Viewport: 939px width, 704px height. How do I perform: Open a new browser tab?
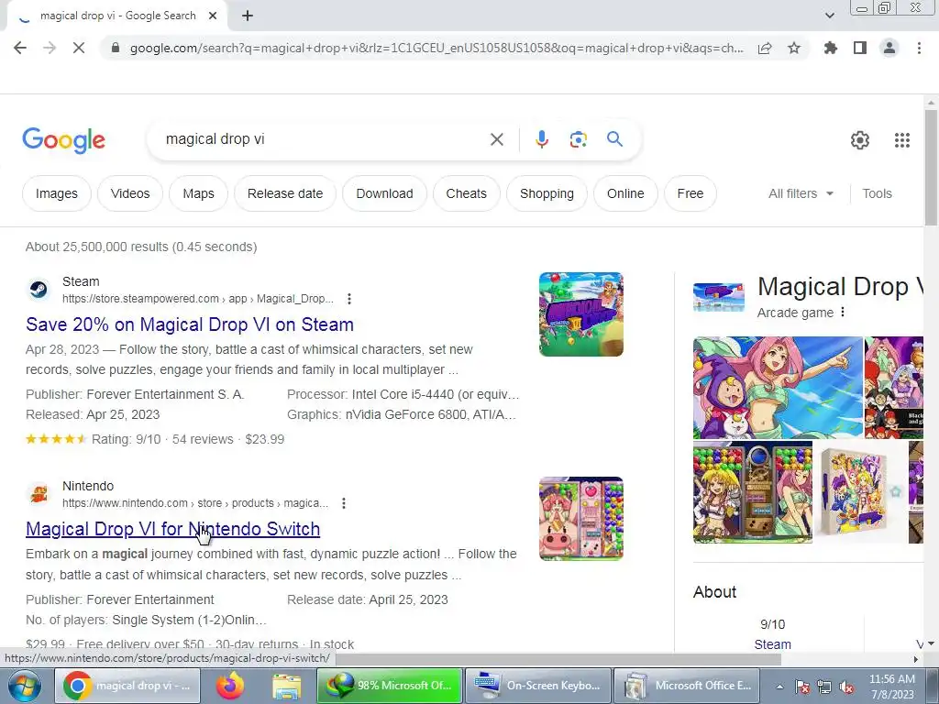pos(248,16)
